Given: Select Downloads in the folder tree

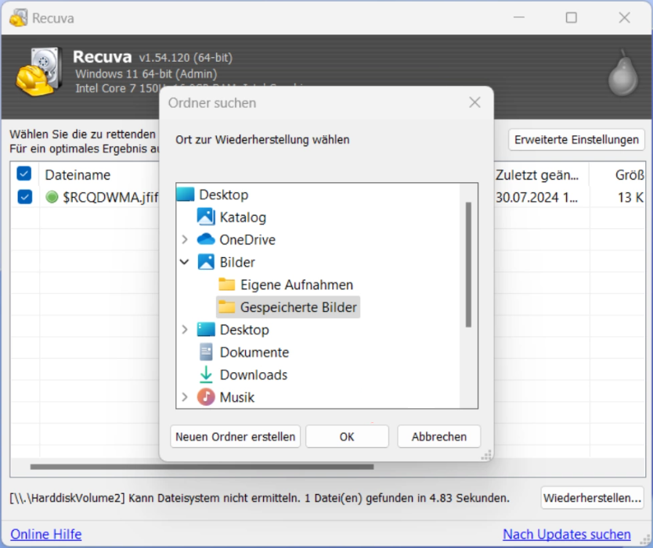Looking at the screenshot, I should click(x=253, y=374).
